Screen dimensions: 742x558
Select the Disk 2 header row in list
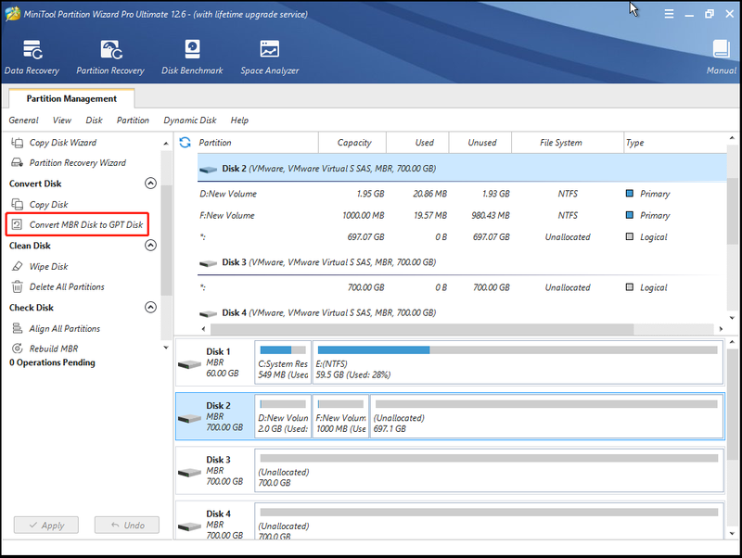(x=462, y=169)
